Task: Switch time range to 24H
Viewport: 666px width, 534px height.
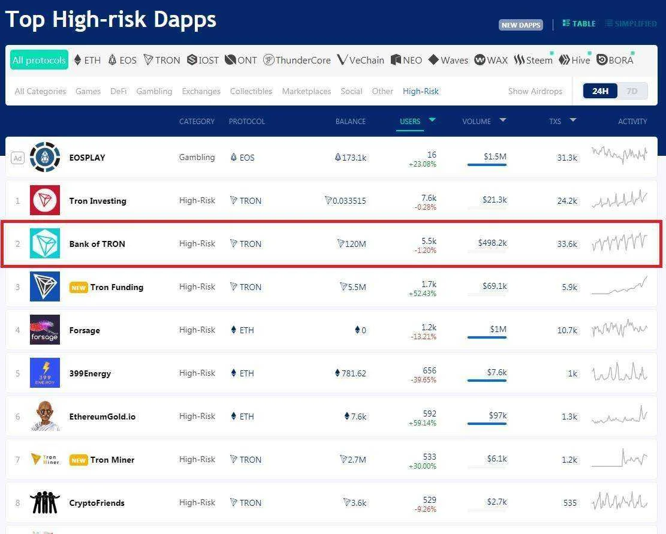Action: 600,91
